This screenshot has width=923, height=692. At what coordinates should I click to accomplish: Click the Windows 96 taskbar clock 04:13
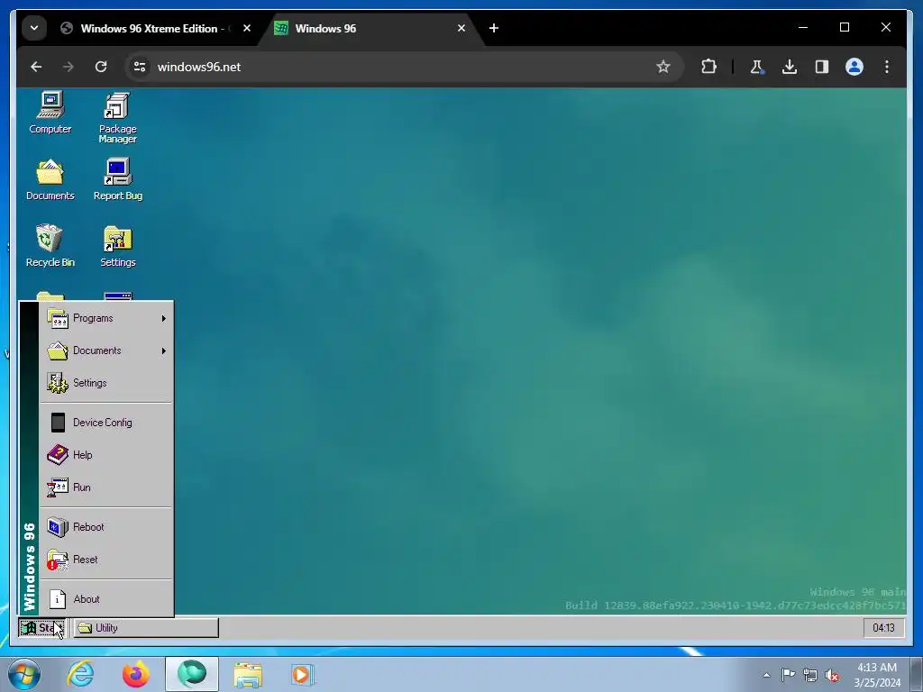tap(883, 628)
